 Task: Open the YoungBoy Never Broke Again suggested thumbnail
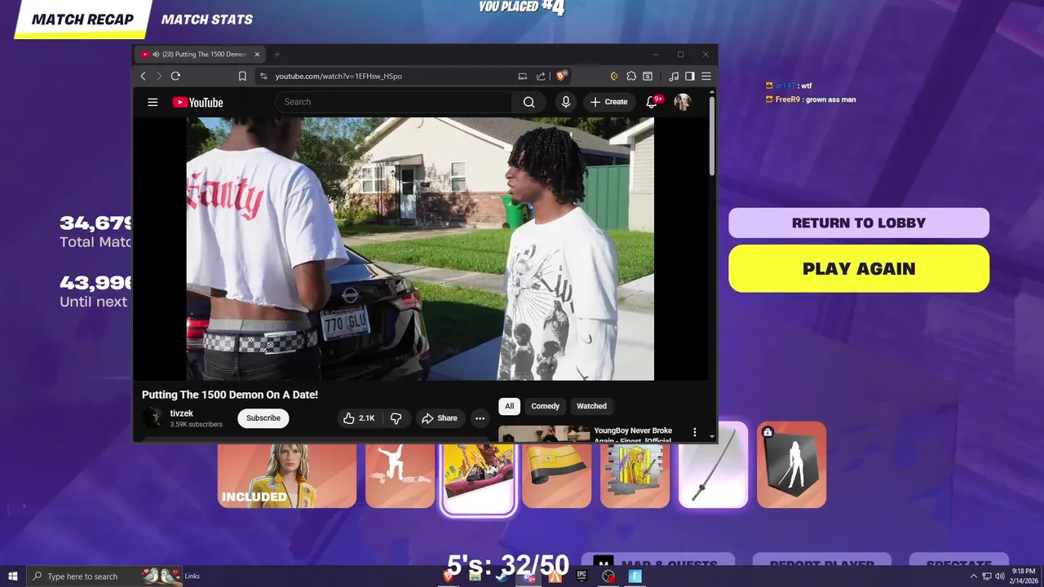[x=544, y=434]
